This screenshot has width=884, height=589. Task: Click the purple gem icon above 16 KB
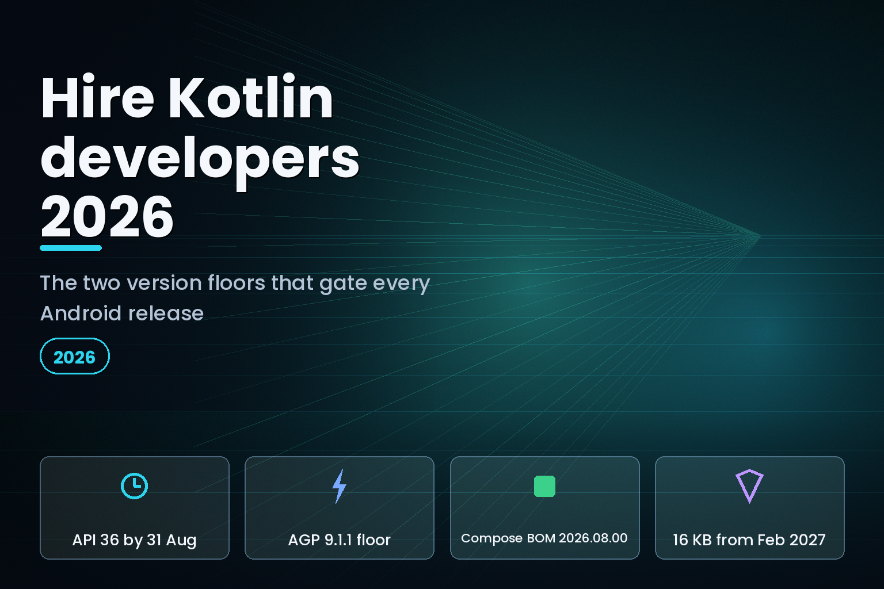749,486
